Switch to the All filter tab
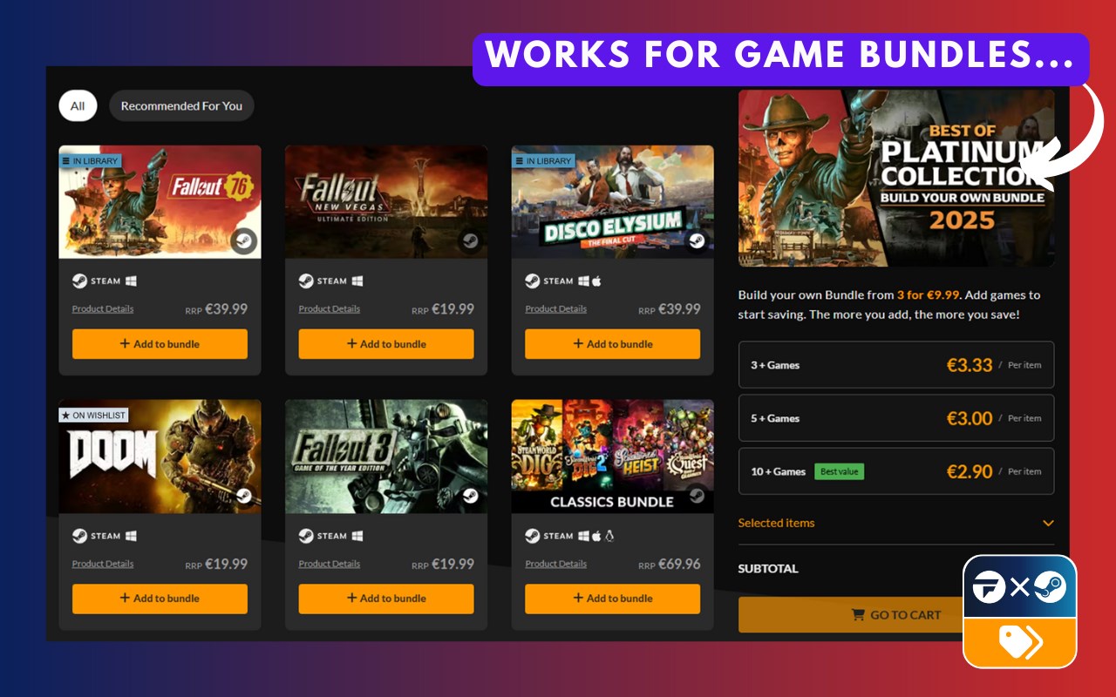This screenshot has height=697, width=1116. click(78, 105)
